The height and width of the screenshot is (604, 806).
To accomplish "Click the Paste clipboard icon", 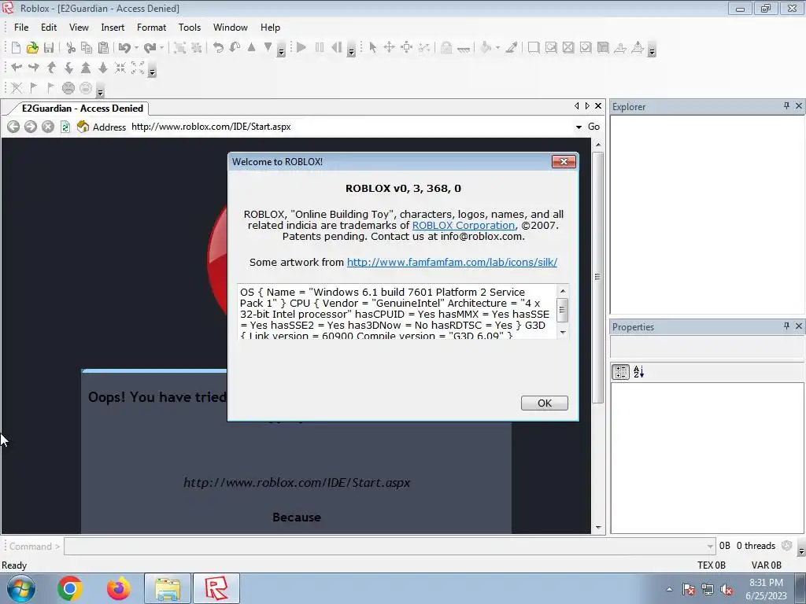I will tap(103, 48).
